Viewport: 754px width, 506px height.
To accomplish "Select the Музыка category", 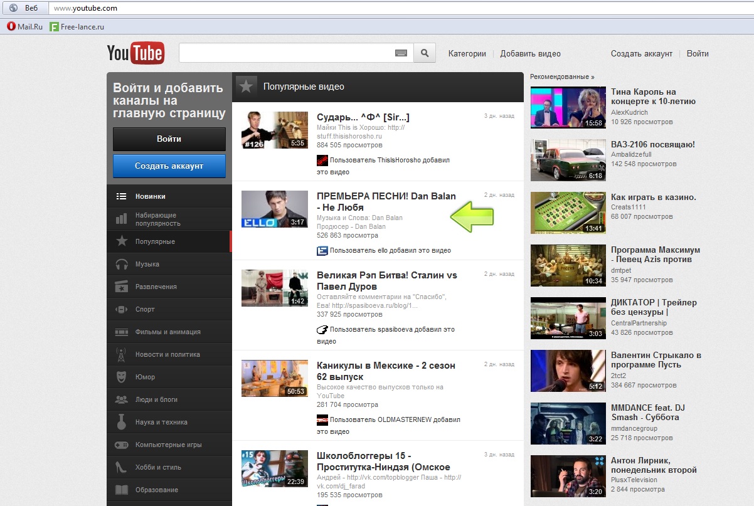I will [x=169, y=264].
